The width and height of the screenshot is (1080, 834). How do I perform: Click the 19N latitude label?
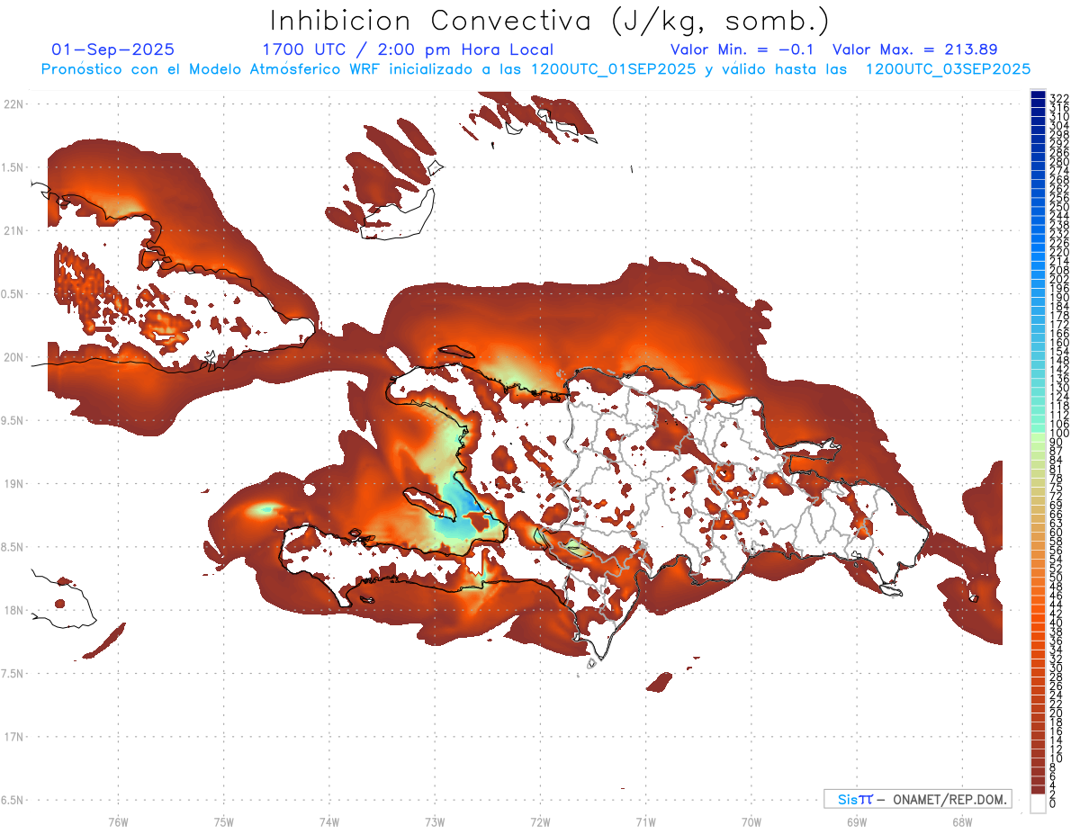coord(13,483)
